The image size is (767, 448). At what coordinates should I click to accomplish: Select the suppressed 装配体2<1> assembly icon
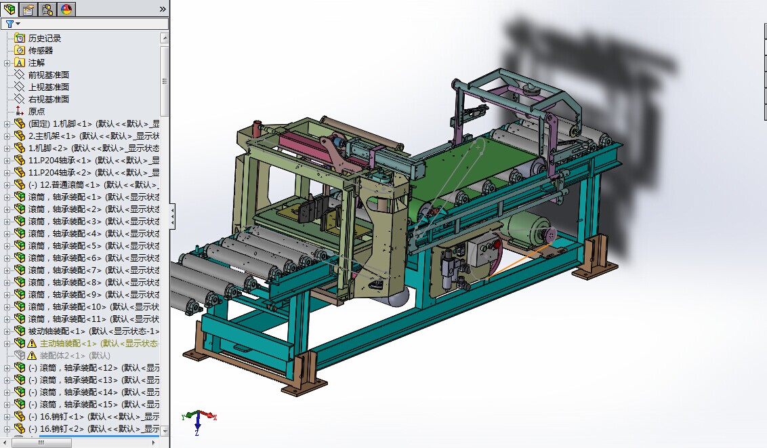(20, 356)
